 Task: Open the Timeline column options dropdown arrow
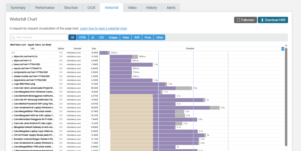283,49
